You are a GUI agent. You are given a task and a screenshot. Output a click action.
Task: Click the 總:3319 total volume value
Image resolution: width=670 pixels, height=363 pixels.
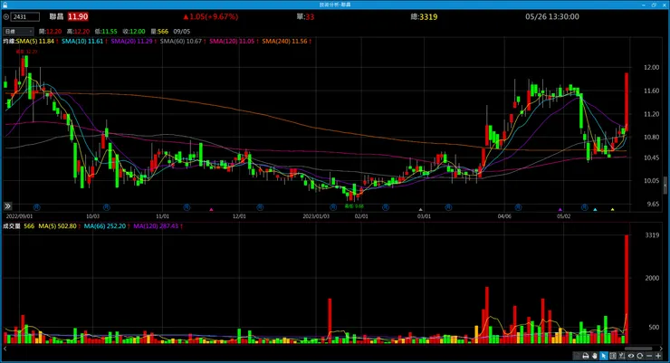point(424,16)
